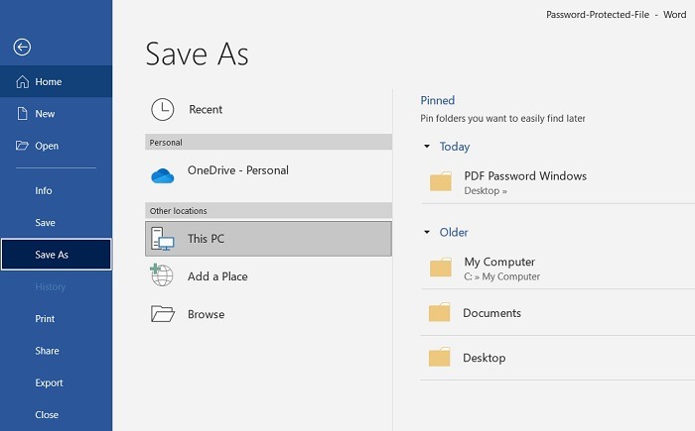695x431 pixels.
Task: Select Close from the sidebar menu
Action: pyautogui.click(x=47, y=415)
